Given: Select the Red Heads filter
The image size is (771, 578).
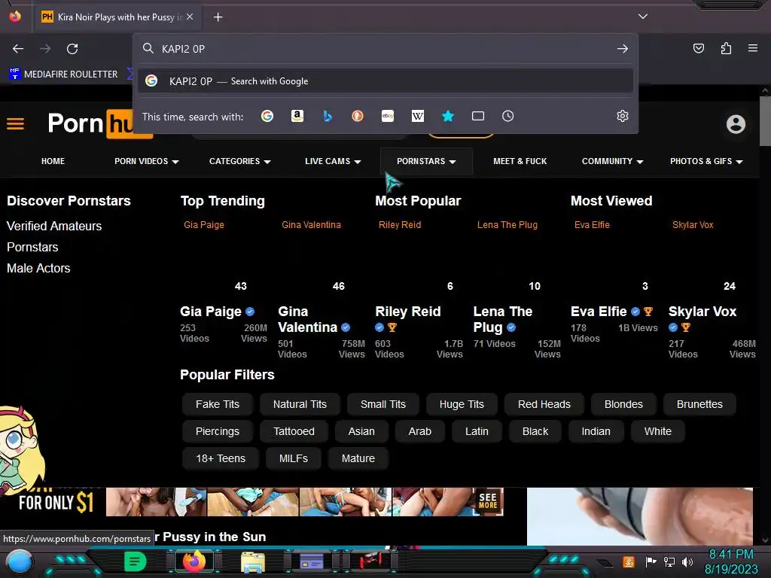Looking at the screenshot, I should (x=544, y=404).
